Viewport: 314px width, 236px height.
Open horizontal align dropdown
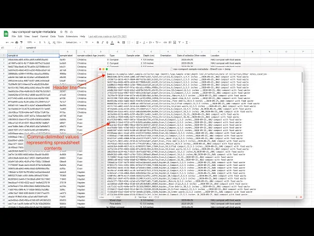pyautogui.click(x=138, y=43)
